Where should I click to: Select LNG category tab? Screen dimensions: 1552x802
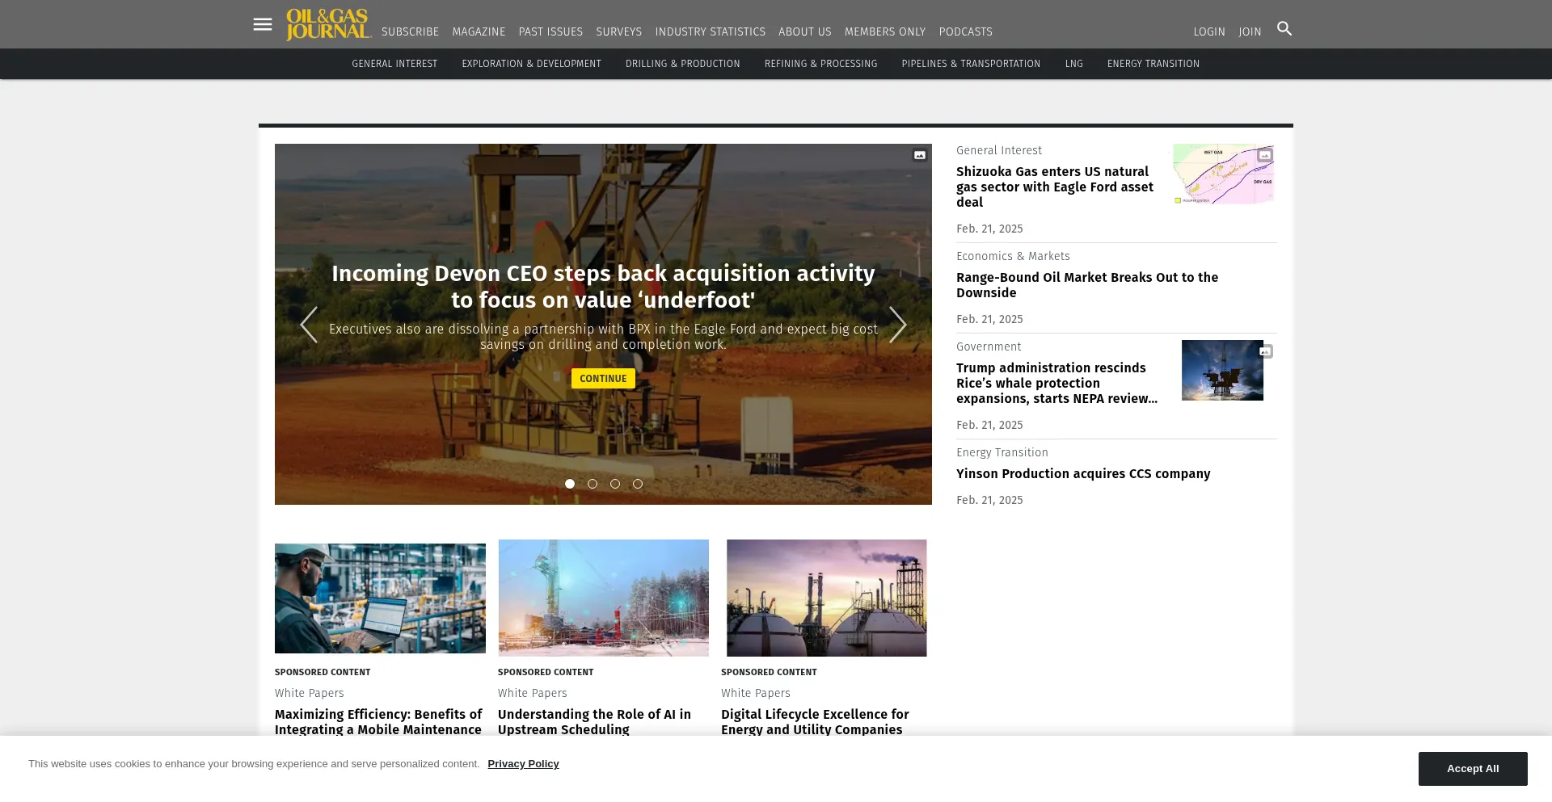pos(1073,64)
